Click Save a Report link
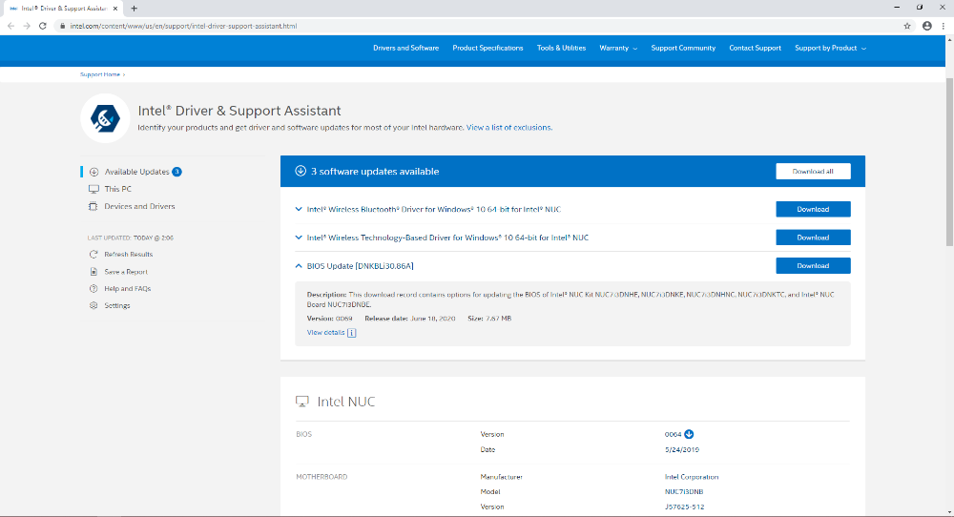The image size is (954, 517). tap(126, 272)
